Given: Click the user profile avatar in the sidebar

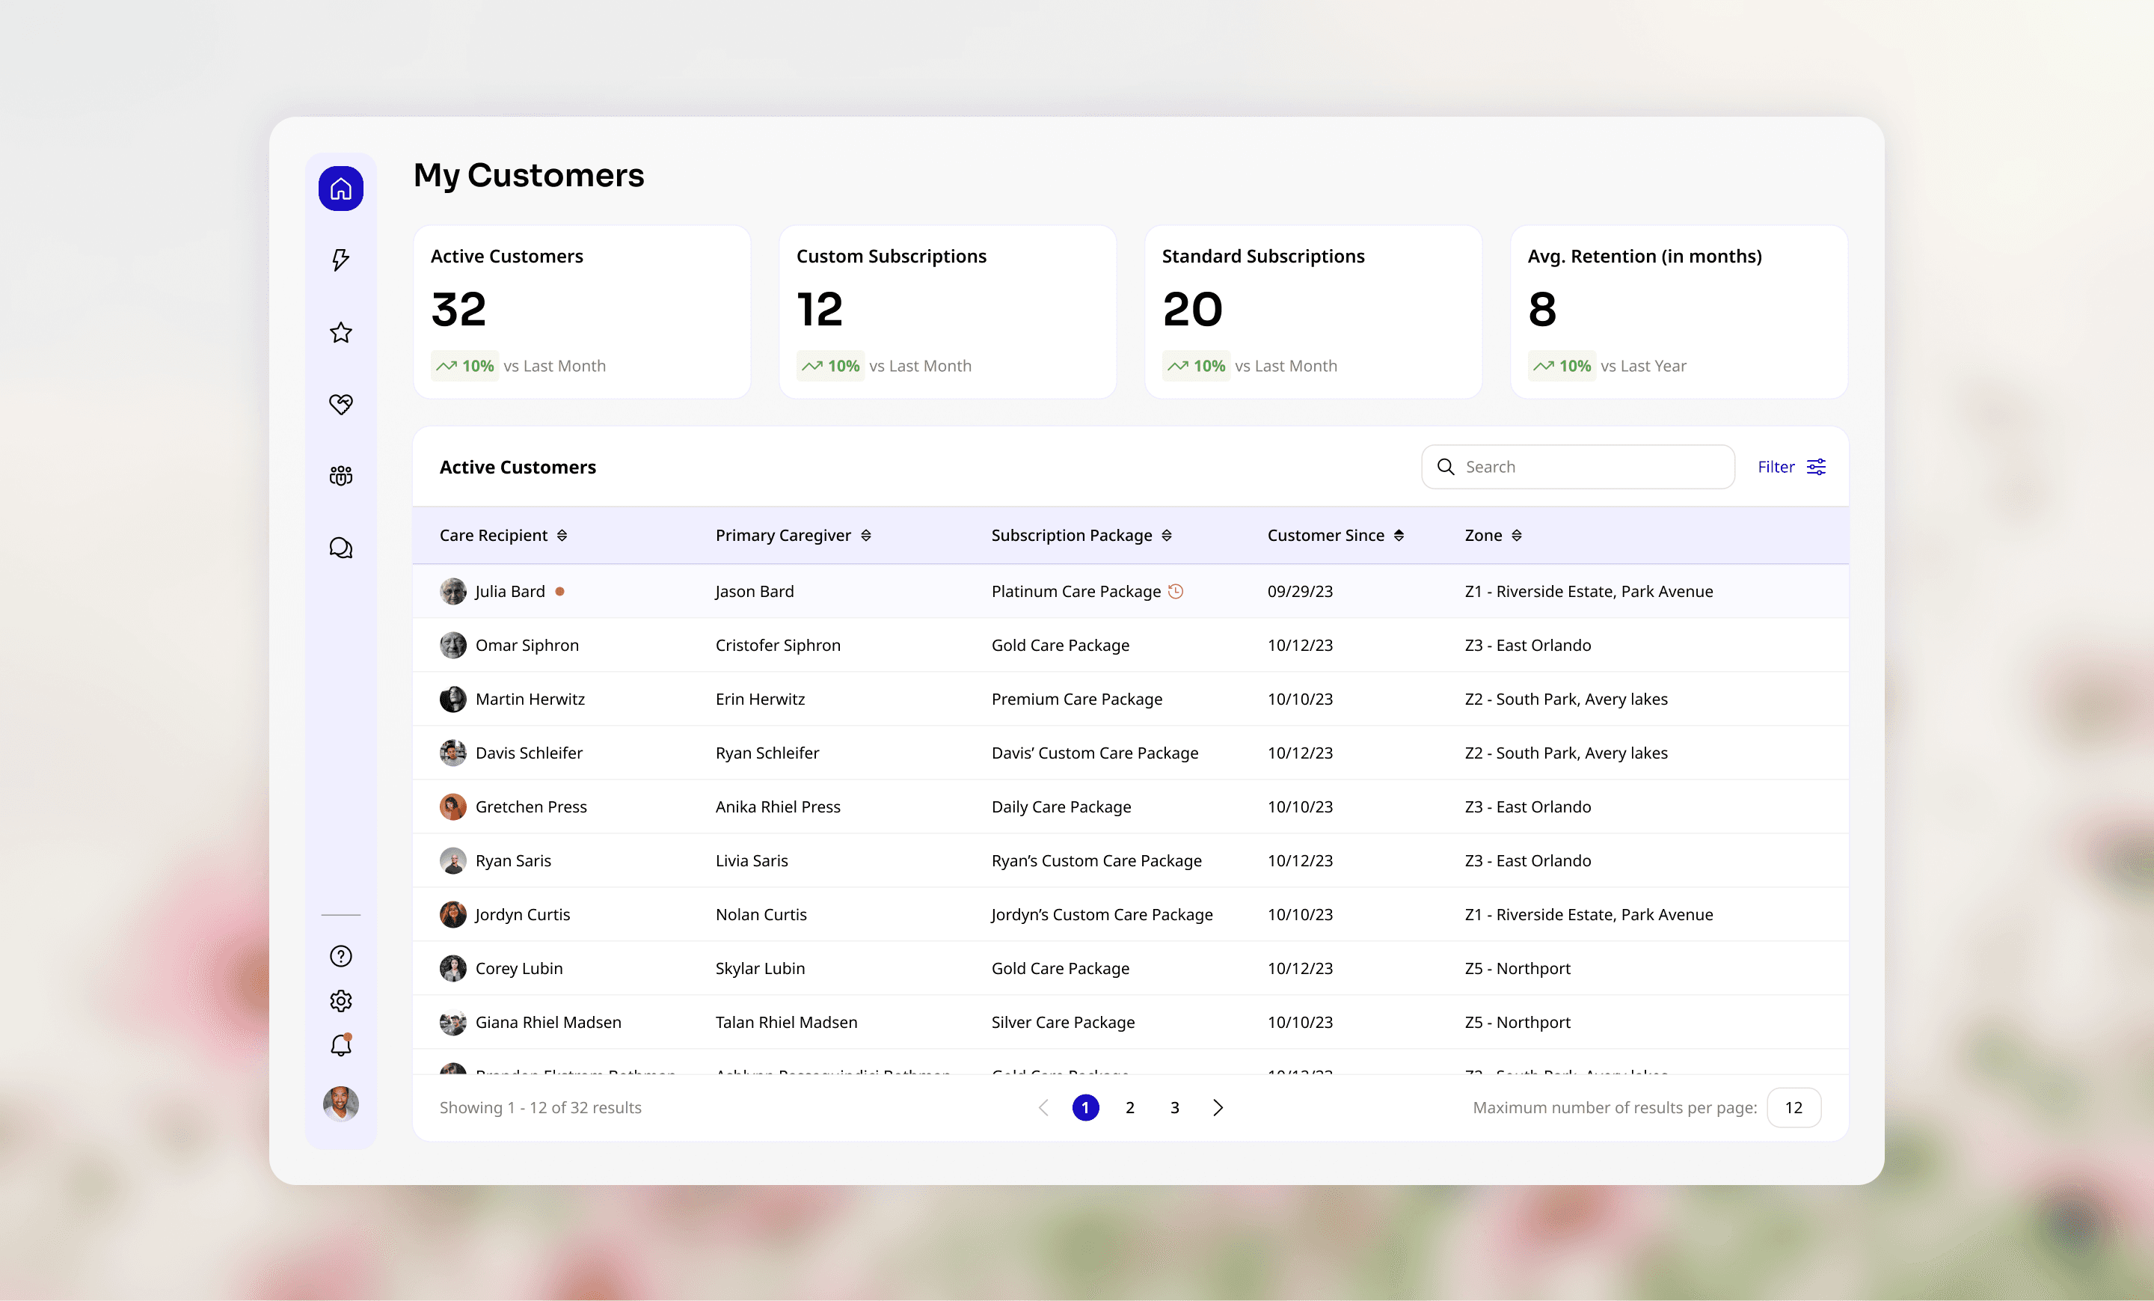Looking at the screenshot, I should (341, 1103).
